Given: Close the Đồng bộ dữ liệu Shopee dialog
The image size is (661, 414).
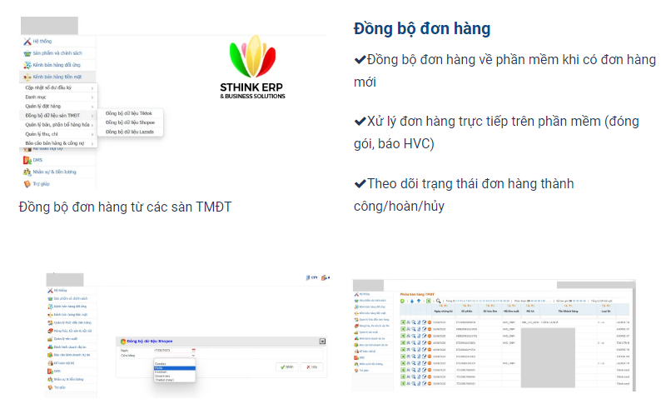Looking at the screenshot, I should click(x=322, y=342).
